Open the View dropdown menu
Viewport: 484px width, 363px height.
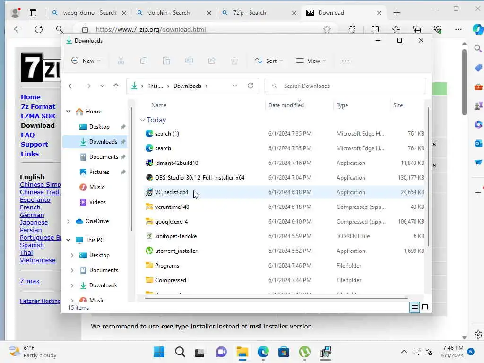pos(311,61)
